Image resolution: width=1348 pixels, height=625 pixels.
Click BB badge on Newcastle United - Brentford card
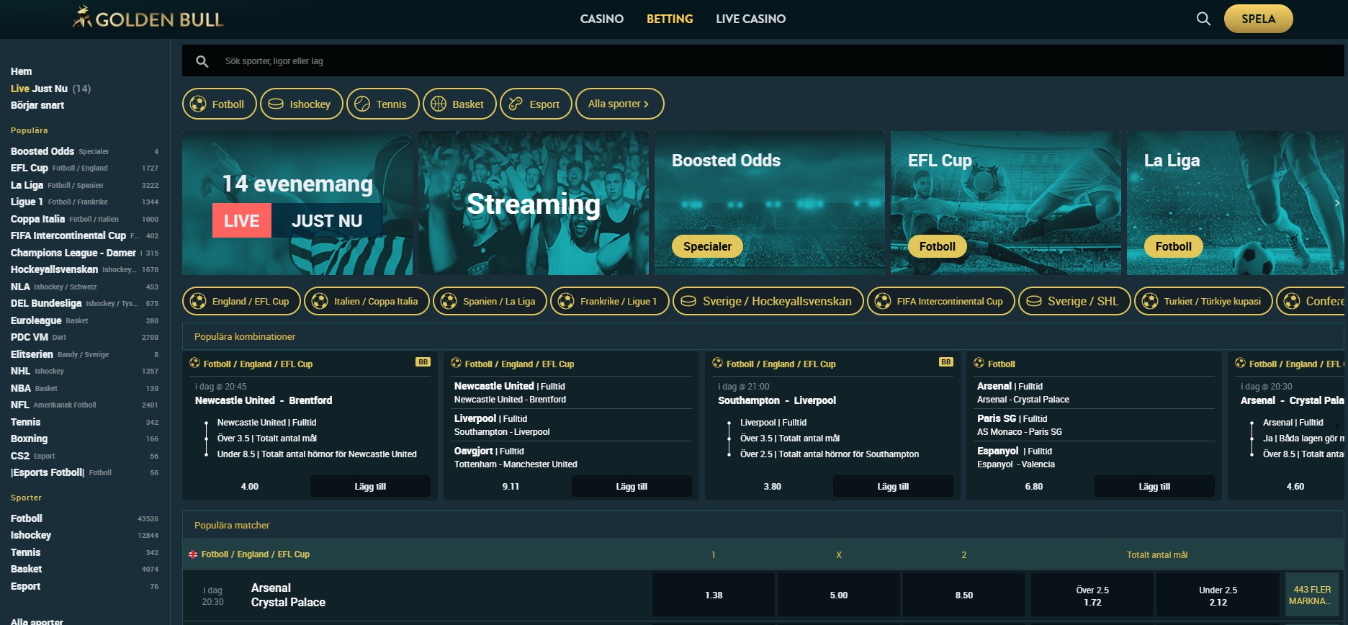click(x=423, y=362)
